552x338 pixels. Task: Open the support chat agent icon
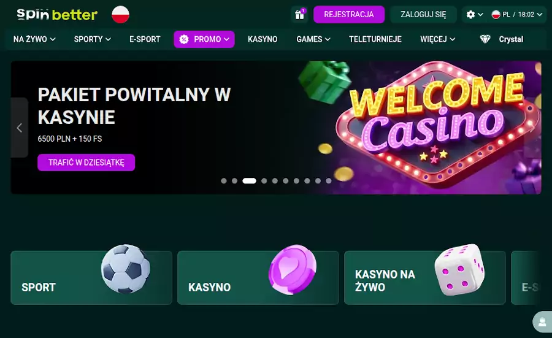click(x=542, y=322)
